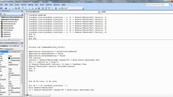
Task: Select Sheet2 (Received) in project tree
Action: pyautogui.click(x=9, y=24)
